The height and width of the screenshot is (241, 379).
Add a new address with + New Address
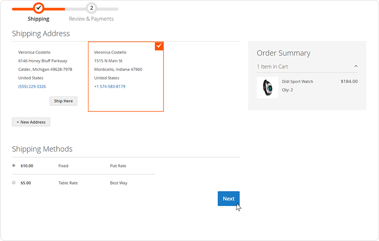(31, 122)
